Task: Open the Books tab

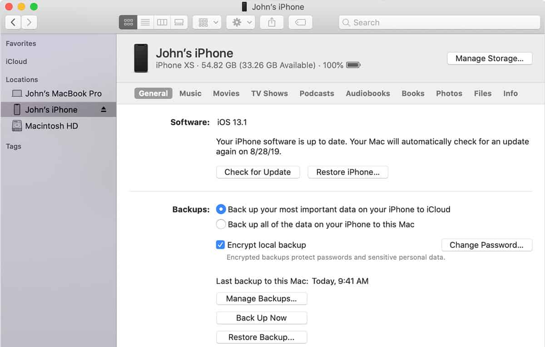Action: pyautogui.click(x=413, y=93)
